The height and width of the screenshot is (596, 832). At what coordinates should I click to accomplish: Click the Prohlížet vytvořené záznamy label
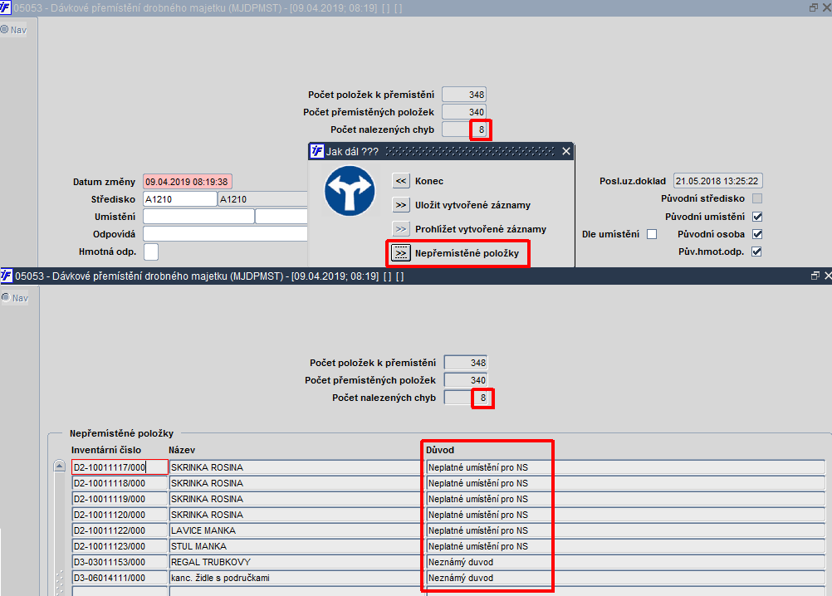[480, 229]
